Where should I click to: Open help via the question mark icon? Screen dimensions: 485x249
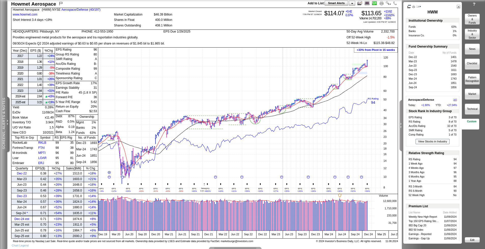click(474, 4)
